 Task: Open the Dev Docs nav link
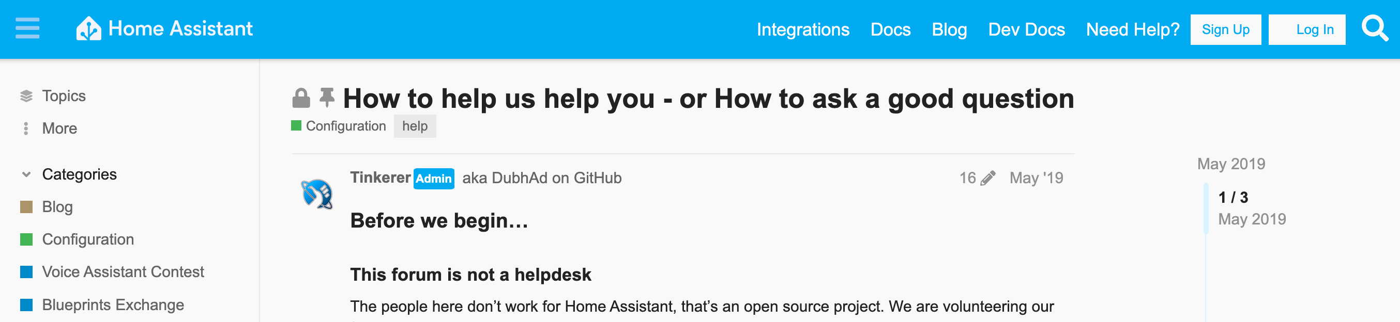point(1026,30)
